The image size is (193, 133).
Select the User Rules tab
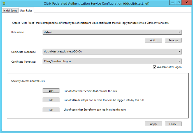[26, 11]
